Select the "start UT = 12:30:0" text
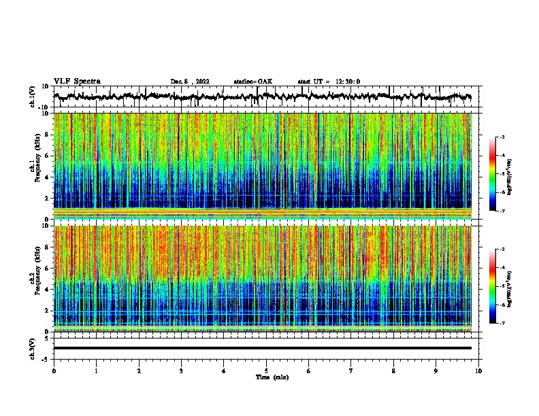This screenshot has height=416, width=539. (329, 82)
